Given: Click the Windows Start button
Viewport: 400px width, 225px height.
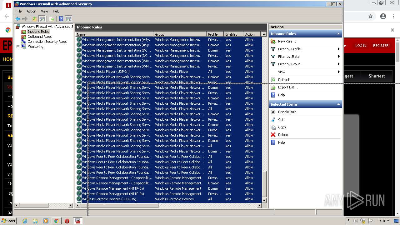Looking at the screenshot, I should [9, 221].
